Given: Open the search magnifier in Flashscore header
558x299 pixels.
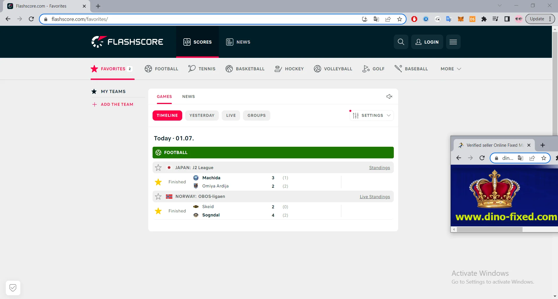Looking at the screenshot, I should click(401, 42).
